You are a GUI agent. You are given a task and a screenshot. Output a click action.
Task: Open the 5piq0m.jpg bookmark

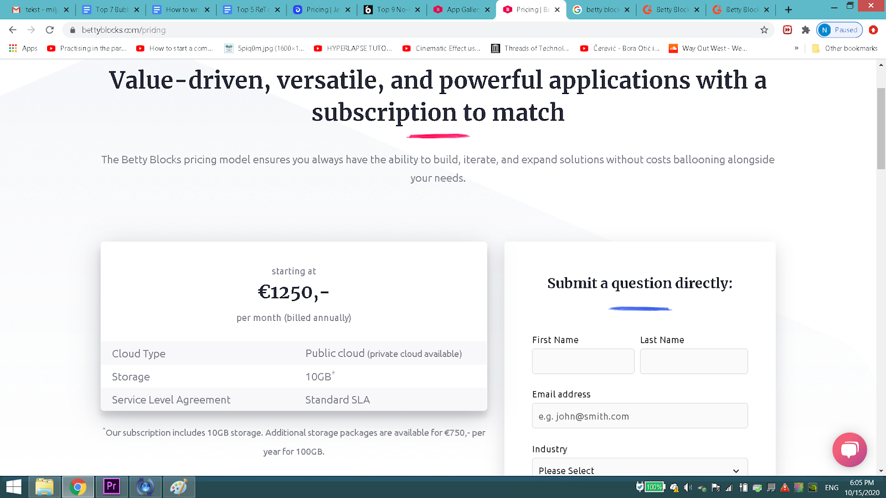coord(264,48)
